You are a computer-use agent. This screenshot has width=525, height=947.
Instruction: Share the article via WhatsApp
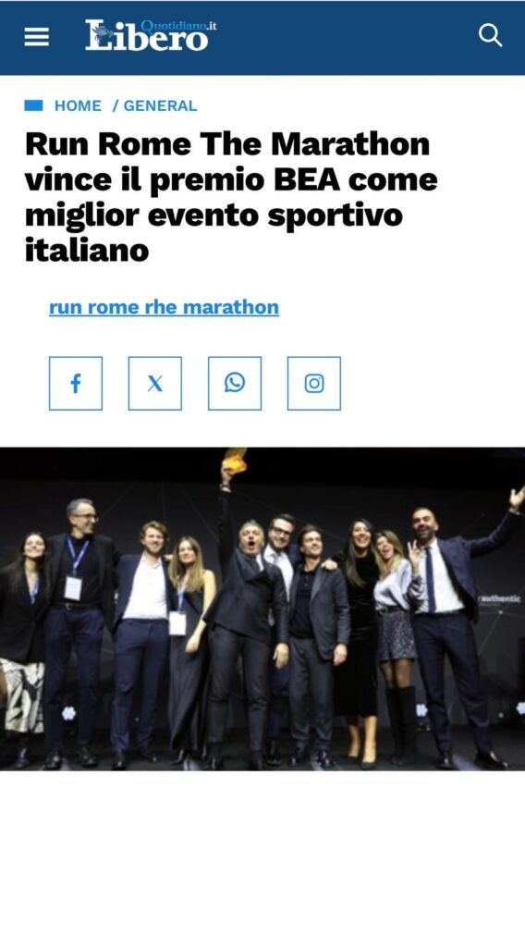235,384
